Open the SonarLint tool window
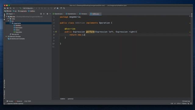Screen dimensions: 195x110 pos(19,101)
